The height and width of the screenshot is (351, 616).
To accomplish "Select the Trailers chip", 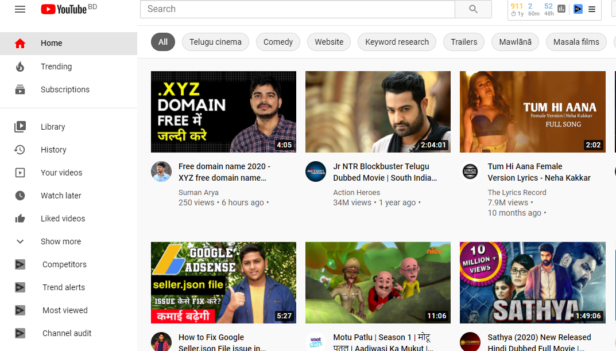I will click(x=463, y=42).
